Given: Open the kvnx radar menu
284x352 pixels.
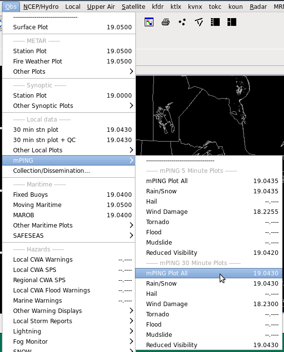Looking at the screenshot, I should (x=195, y=7).
